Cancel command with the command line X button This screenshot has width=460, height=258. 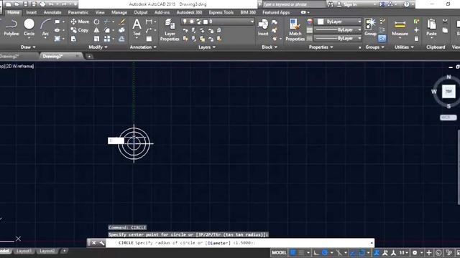pos(93,243)
